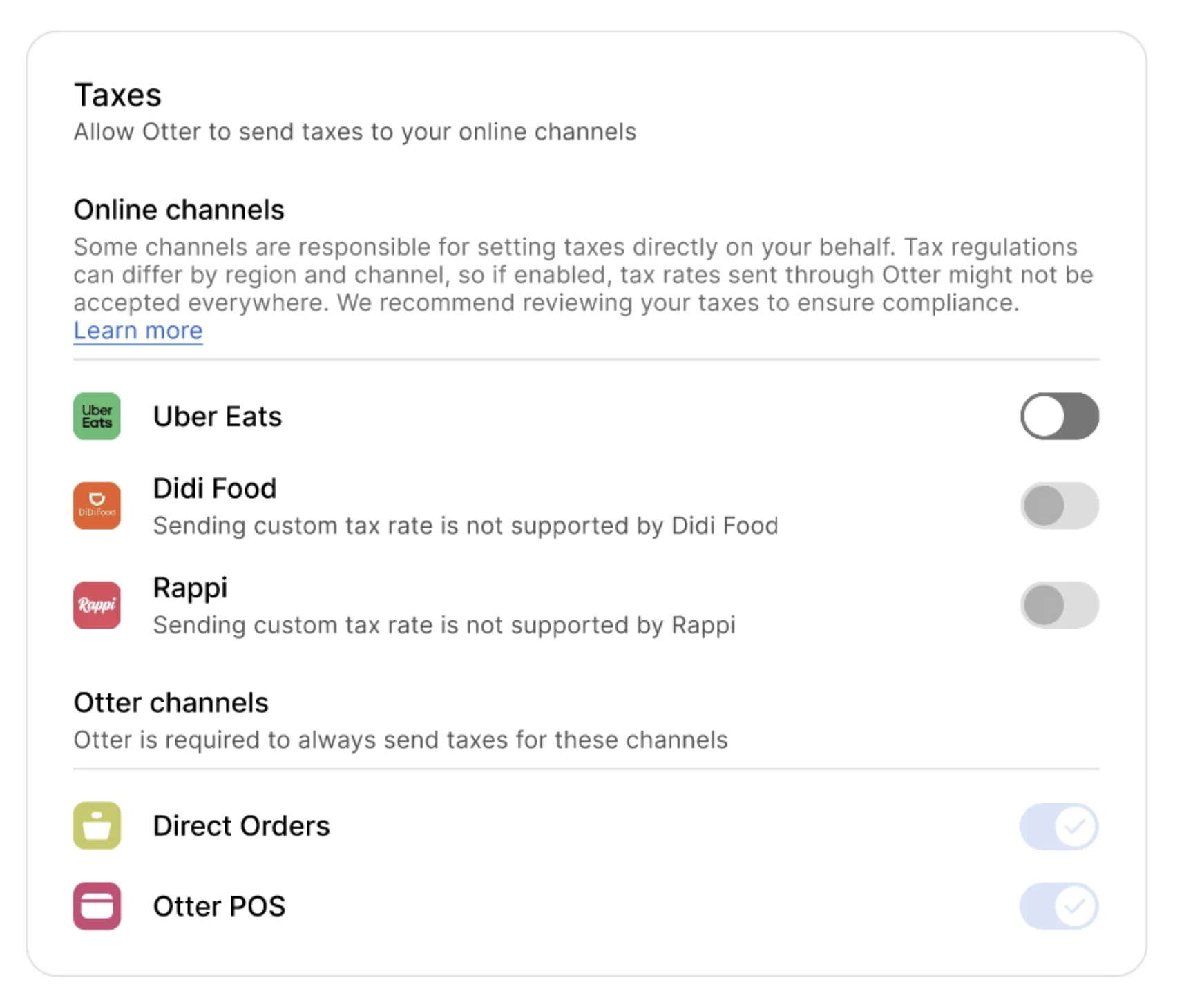Select the Uber Eats channel name

(218, 416)
